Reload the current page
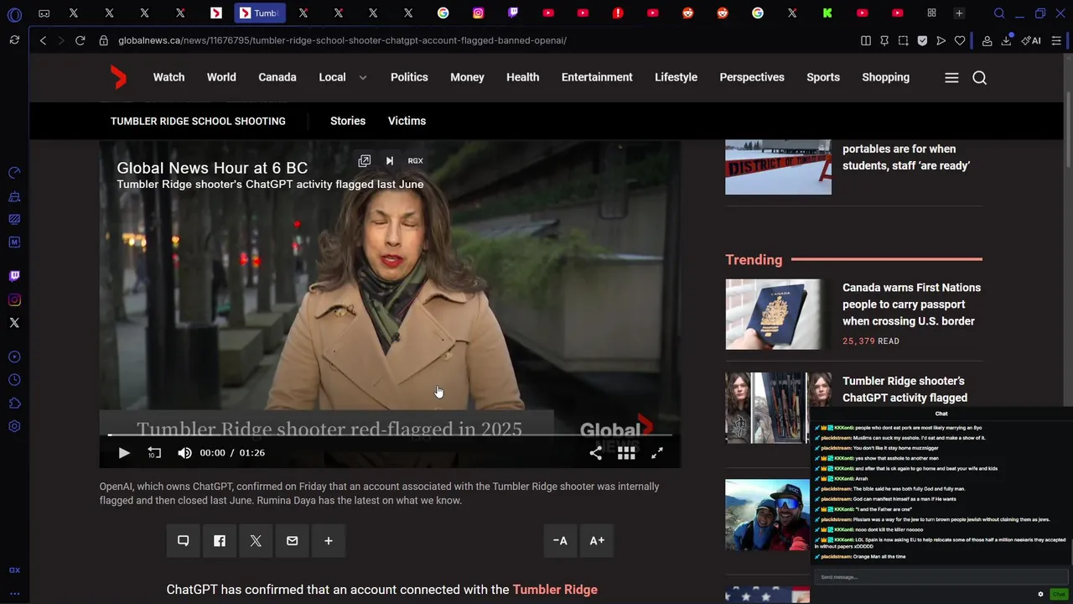The image size is (1073, 604). (x=80, y=40)
